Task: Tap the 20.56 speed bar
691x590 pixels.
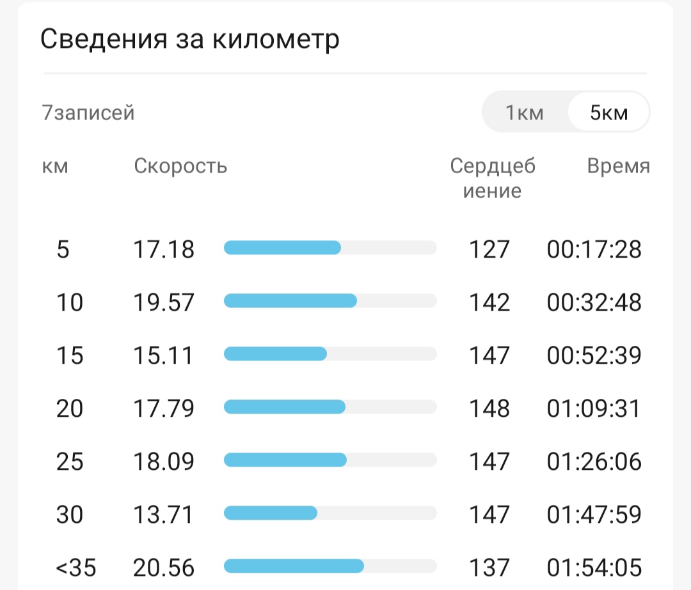Action: 330,566
